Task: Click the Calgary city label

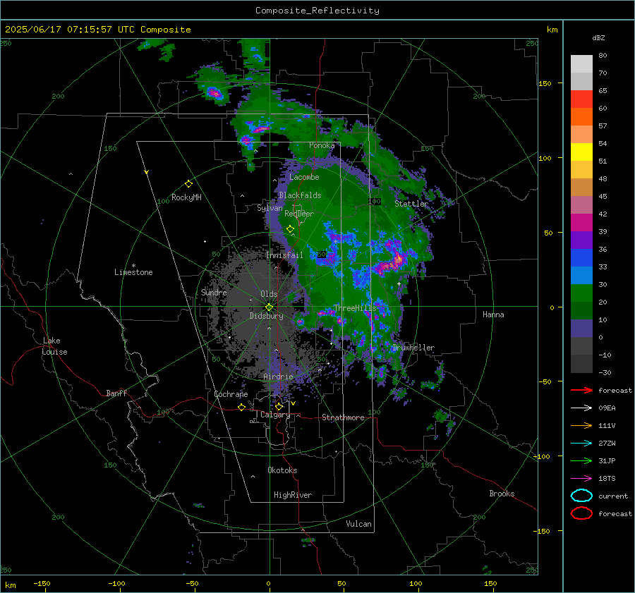Action: coord(275,415)
